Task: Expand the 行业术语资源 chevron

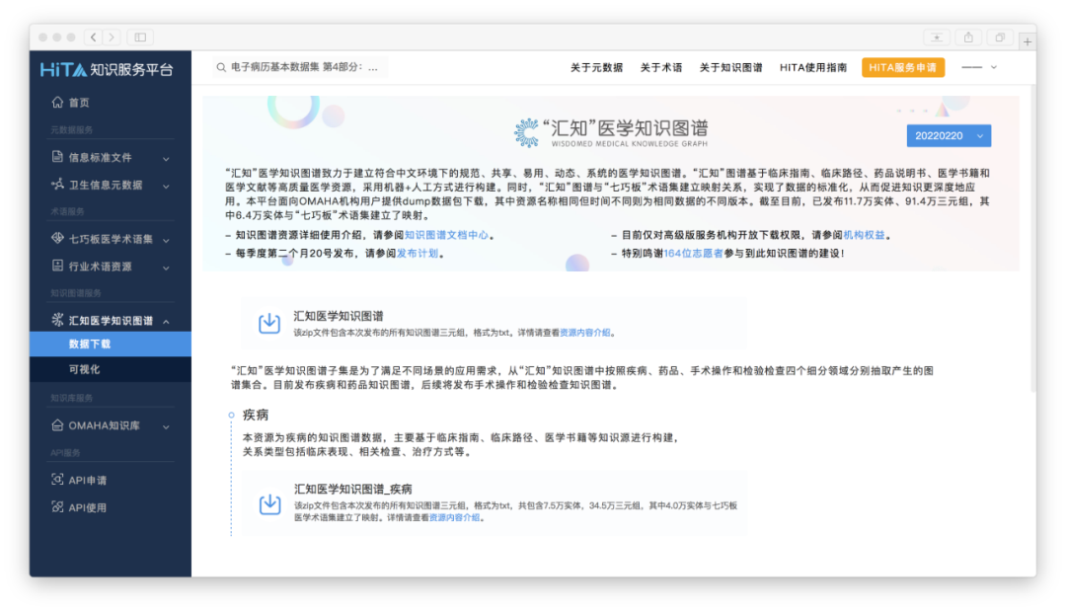Action: pyautogui.click(x=166, y=268)
